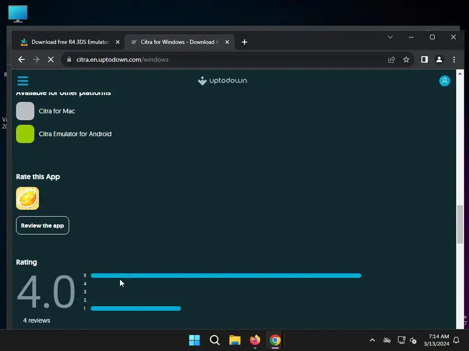Image resolution: width=469 pixels, height=351 pixels.
Task: Click the Citra for Mac app icon
Action: (25, 111)
